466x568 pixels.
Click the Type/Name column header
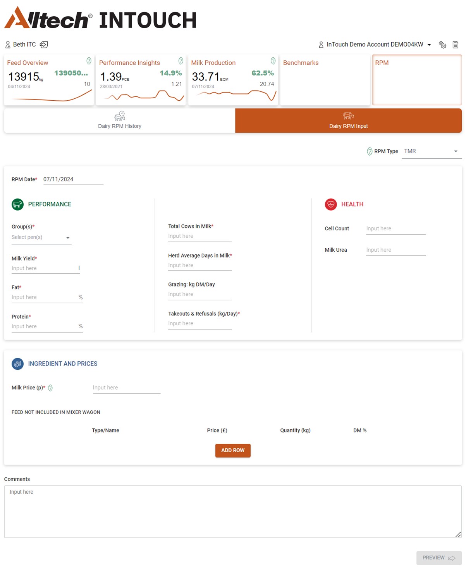[x=105, y=431]
